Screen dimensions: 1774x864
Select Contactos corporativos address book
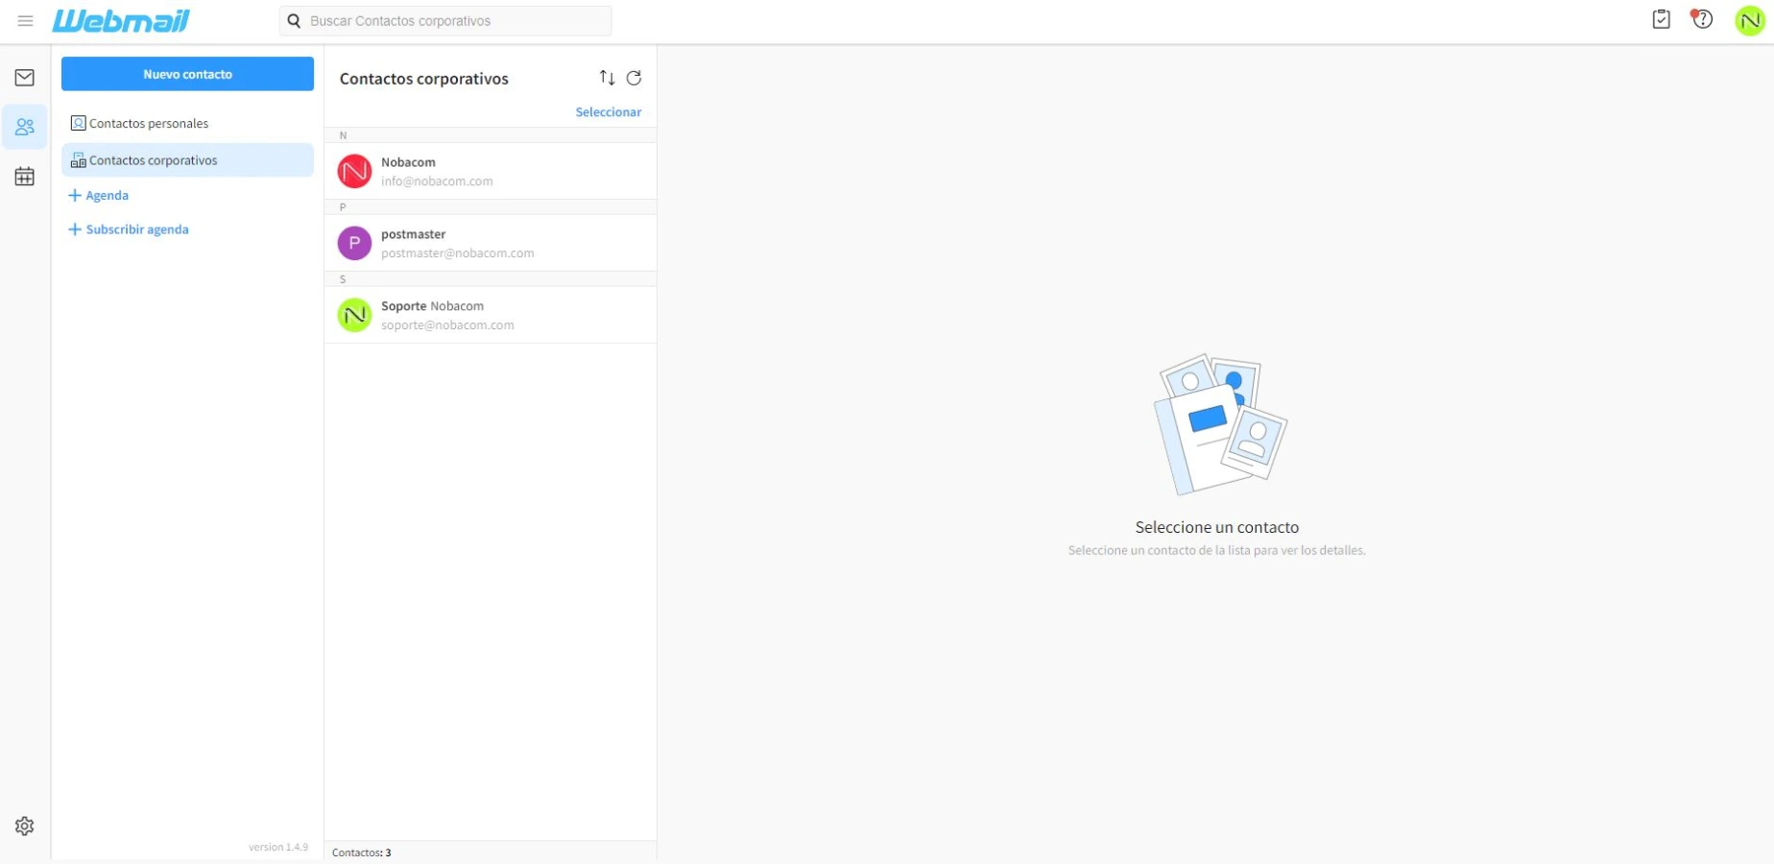[x=154, y=160]
